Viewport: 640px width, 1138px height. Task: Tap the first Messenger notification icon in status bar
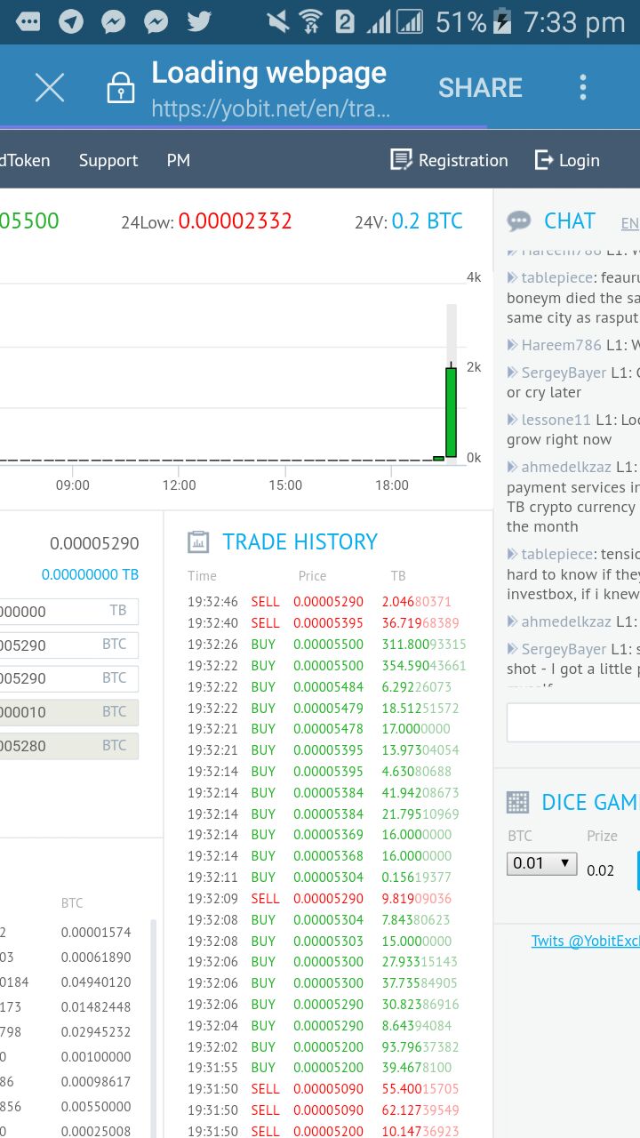pyautogui.click(x=114, y=21)
